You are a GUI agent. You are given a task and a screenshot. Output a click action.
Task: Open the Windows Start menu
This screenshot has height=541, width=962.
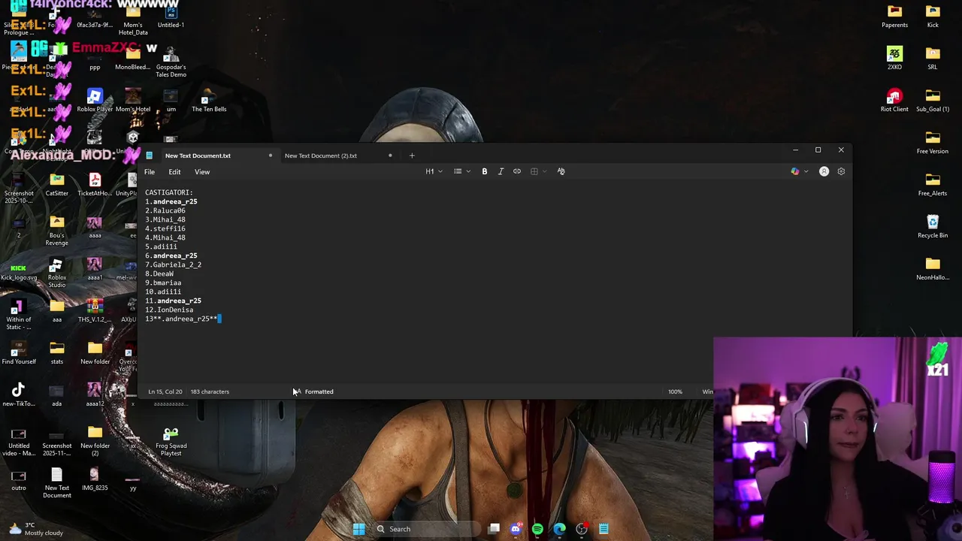coord(358,529)
